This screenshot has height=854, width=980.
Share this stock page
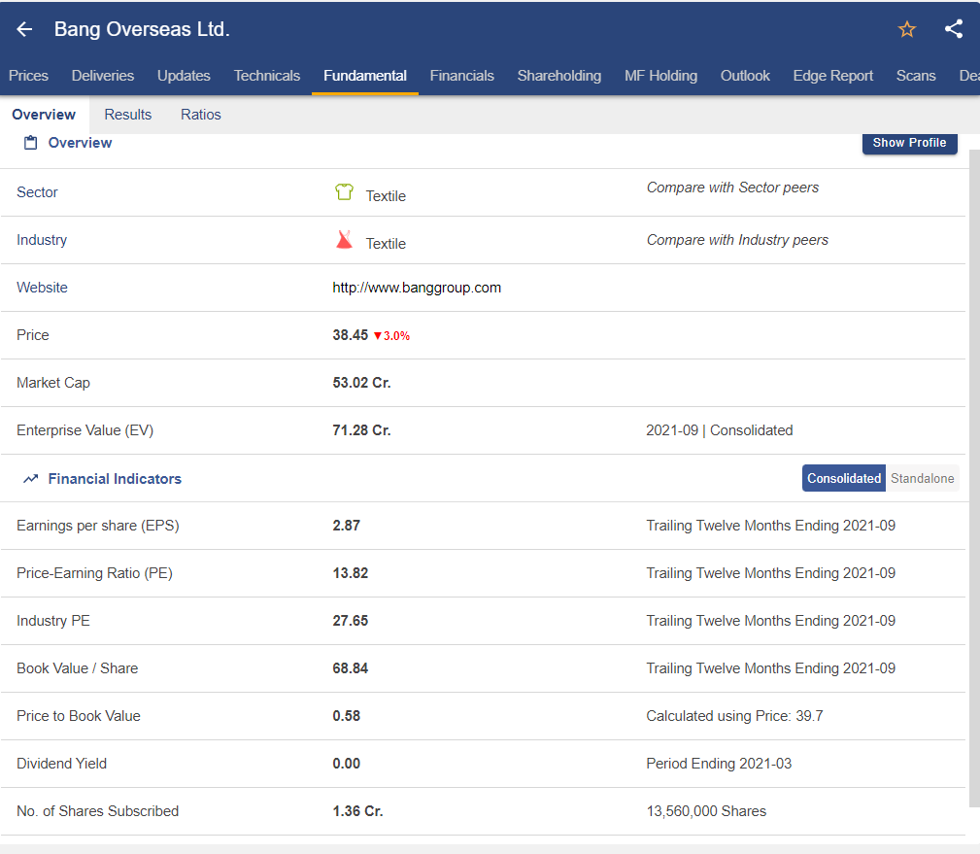click(954, 29)
